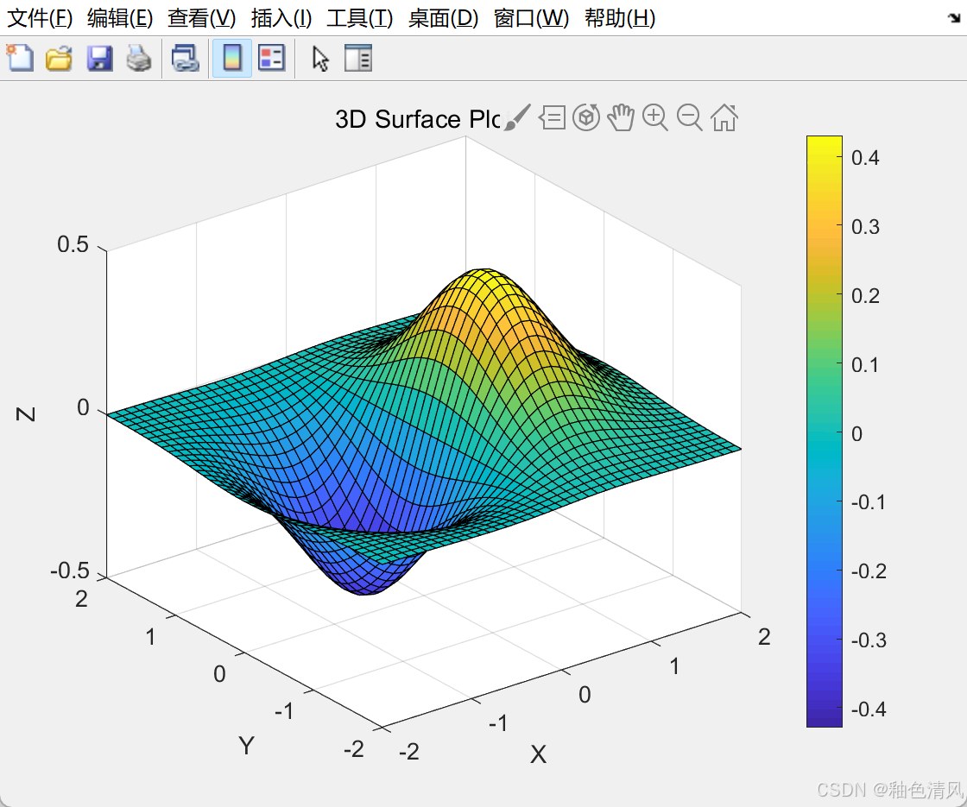This screenshot has width=967, height=807.
Task: Open the 查看(V) menu
Action: (x=202, y=18)
